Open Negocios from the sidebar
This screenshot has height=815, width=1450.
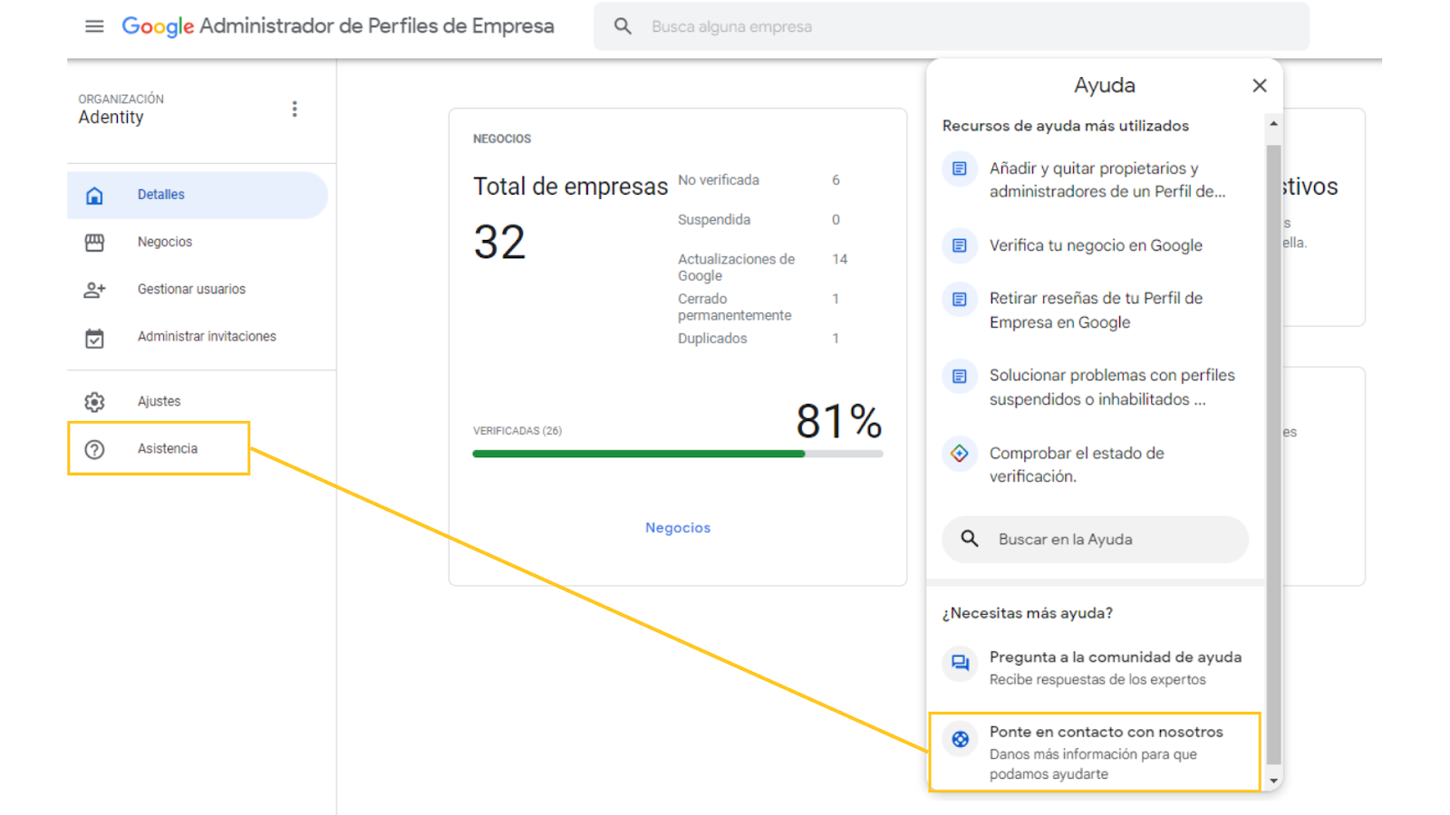point(165,242)
